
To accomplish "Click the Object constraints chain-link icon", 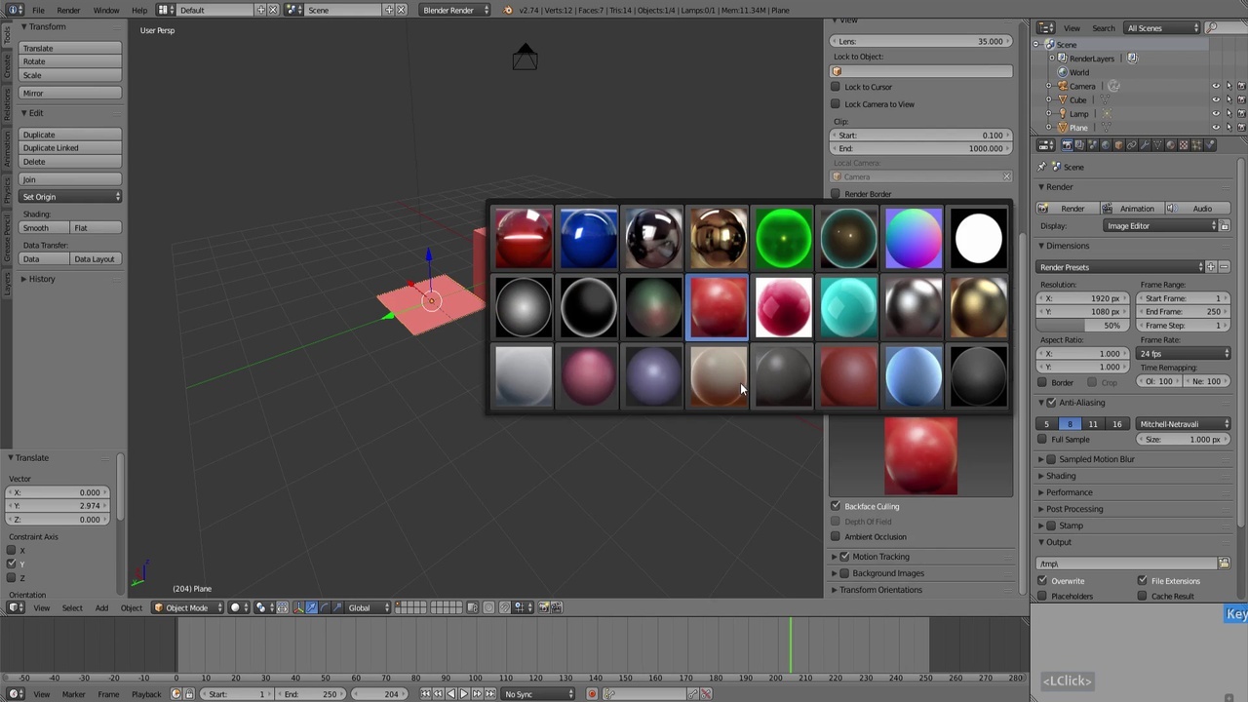I will tap(1132, 144).
